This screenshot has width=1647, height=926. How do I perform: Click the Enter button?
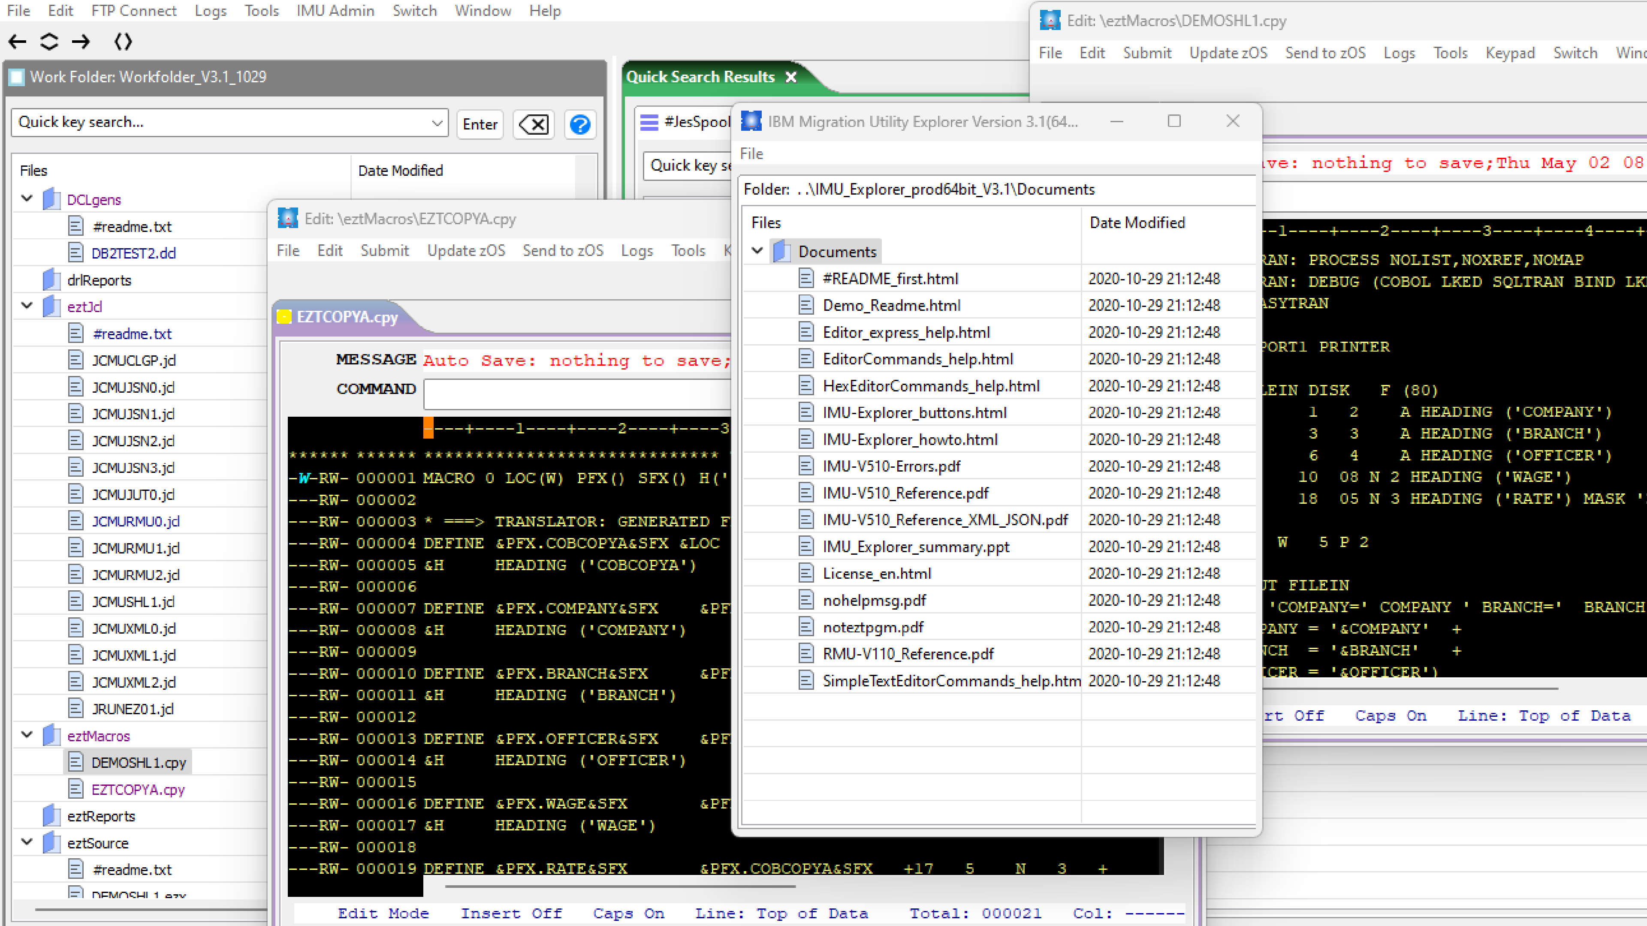[480, 124]
